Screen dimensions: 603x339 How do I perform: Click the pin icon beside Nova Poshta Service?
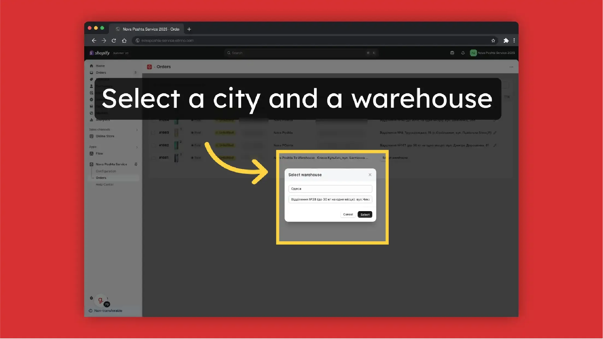[136, 164]
